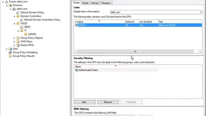Switch to the Scope tab
Image resolution: width=206 pixels, height=116 pixels.
pos(77,3)
